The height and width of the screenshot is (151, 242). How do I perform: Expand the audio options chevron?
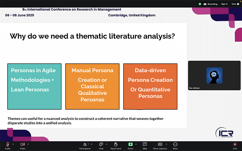(x=13, y=144)
